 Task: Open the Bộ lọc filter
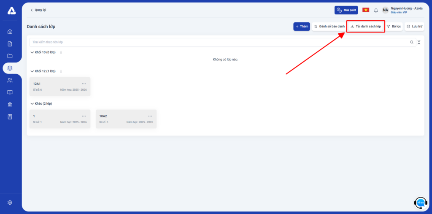point(394,27)
